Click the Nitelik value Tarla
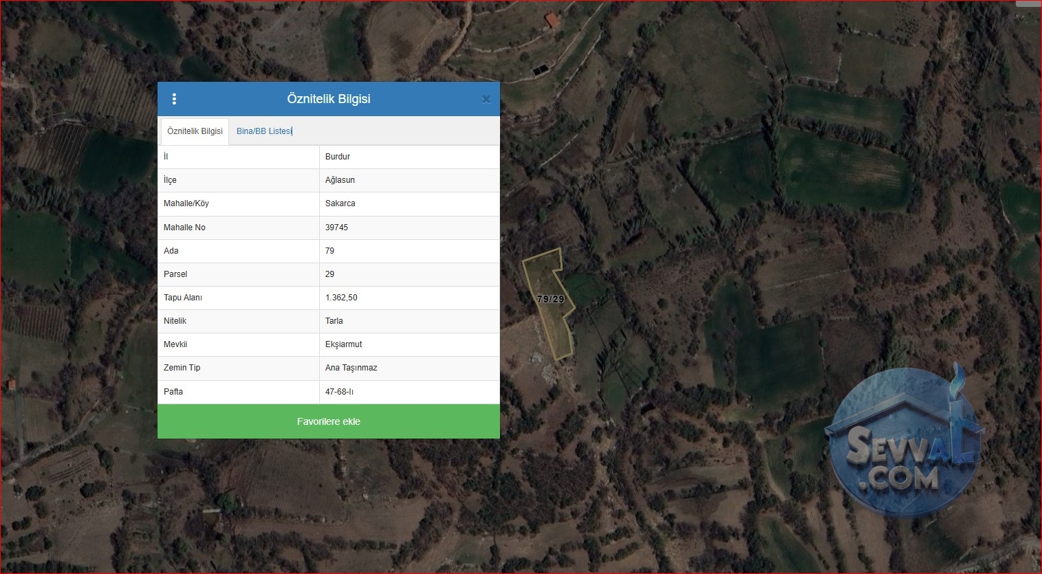Screen dimensions: 1042x574 click(334, 321)
